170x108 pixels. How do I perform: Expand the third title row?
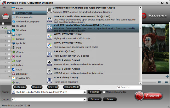tap(6, 41)
